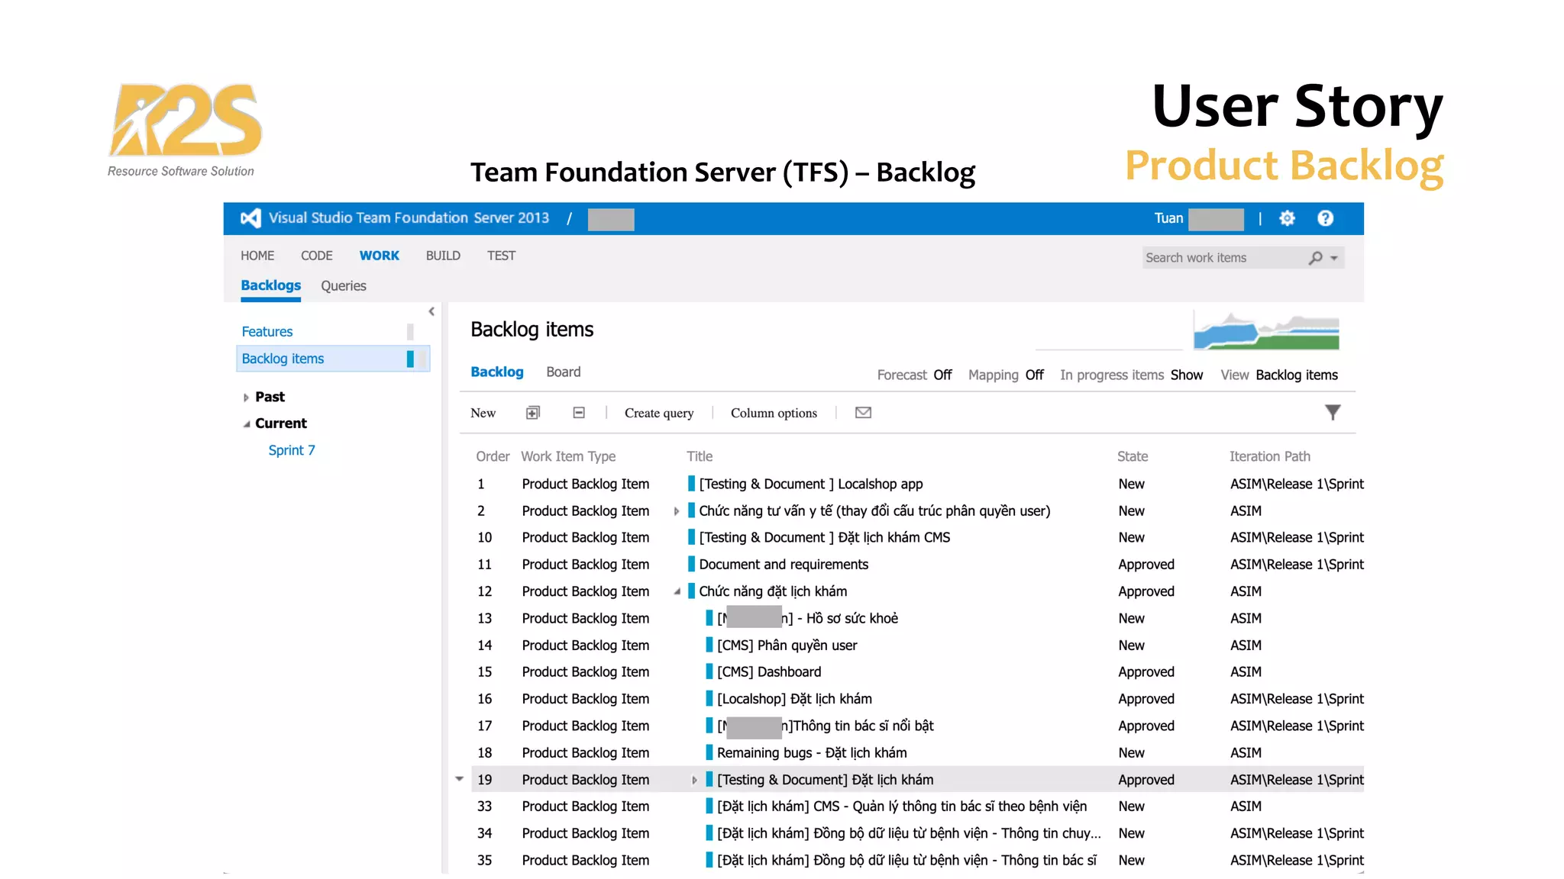Open '[Testing & Document ] Localshop app'
This screenshot has width=1564, height=879.
[x=811, y=484]
